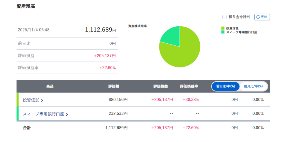The height and width of the screenshot is (142, 290).
Task: Switch to 前日比/率(%) view
Action: (x=225, y=86)
